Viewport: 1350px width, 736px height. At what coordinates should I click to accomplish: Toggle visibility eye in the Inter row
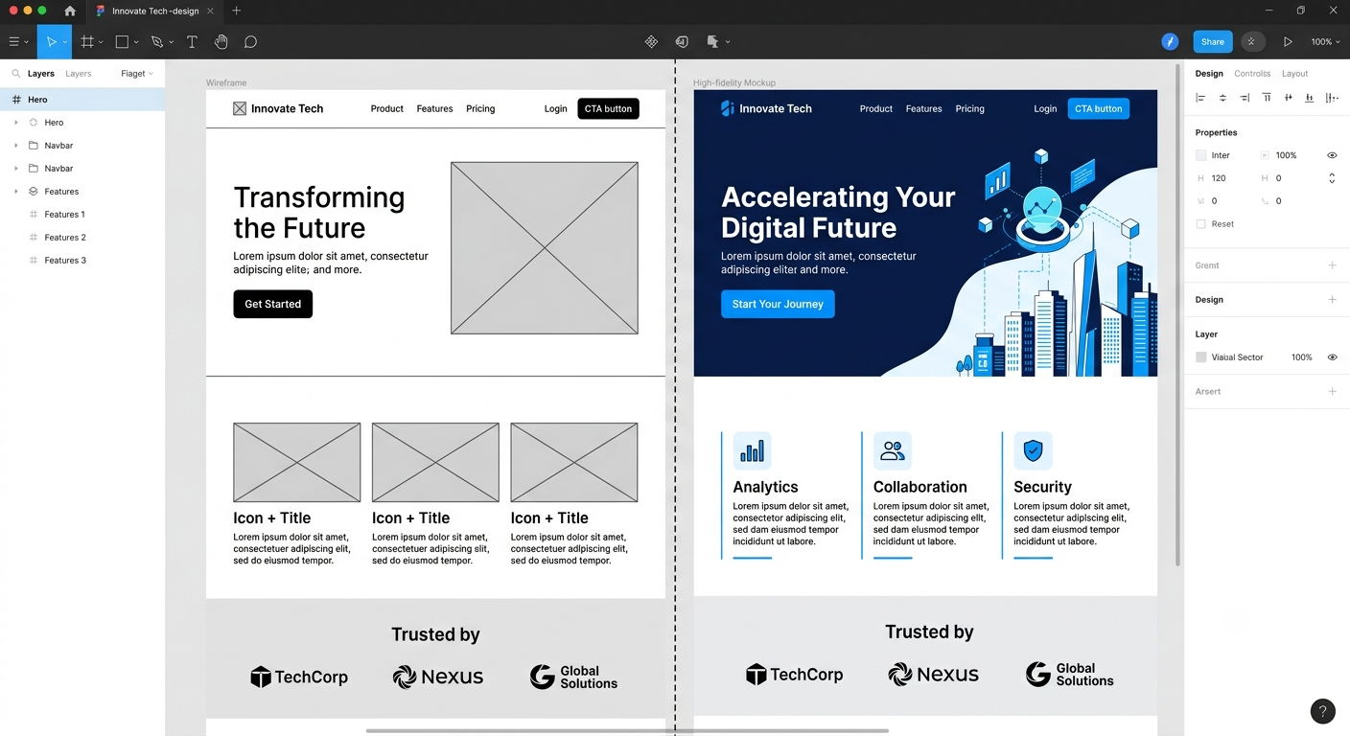coord(1332,155)
